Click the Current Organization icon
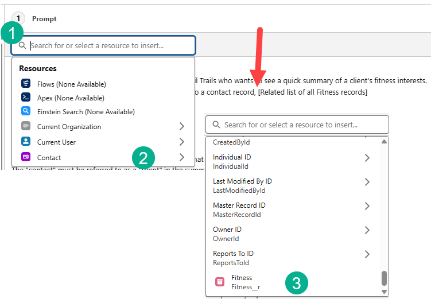Viewport: 431px width, 299px height. click(x=26, y=127)
